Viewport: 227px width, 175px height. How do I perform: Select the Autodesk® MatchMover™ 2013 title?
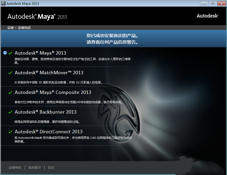pyautogui.click(x=49, y=73)
